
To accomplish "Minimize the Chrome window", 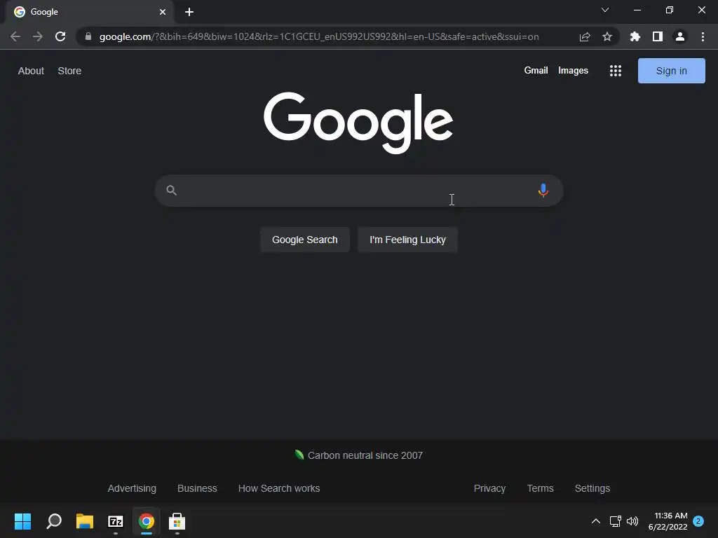I will pos(637,10).
